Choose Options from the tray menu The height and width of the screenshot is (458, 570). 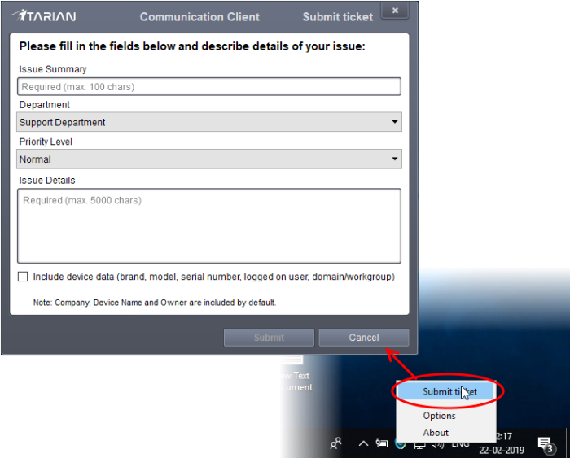pos(439,416)
